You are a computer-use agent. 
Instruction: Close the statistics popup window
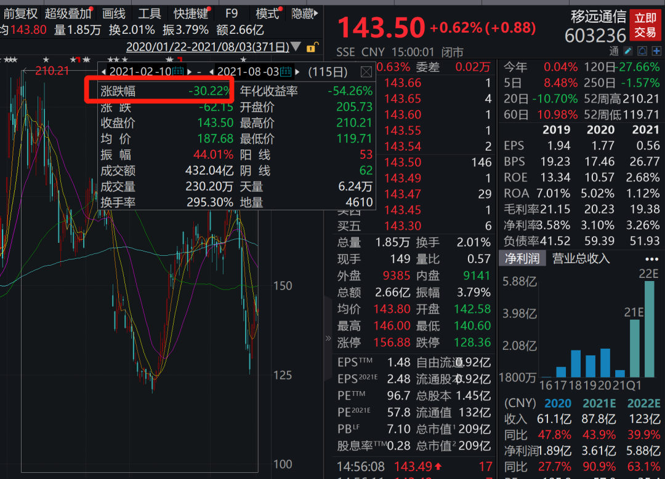point(366,71)
